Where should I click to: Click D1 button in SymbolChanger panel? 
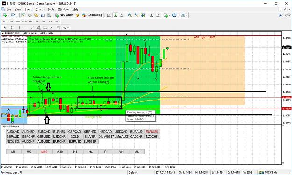106,152
